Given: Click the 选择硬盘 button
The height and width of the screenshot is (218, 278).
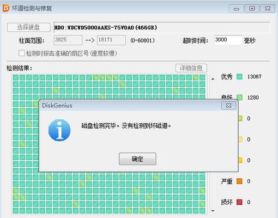Looking at the screenshot, I should coord(29,27).
